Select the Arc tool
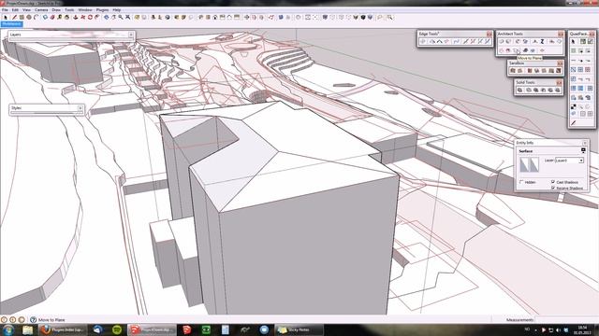599x336 pixels. click(x=36, y=17)
